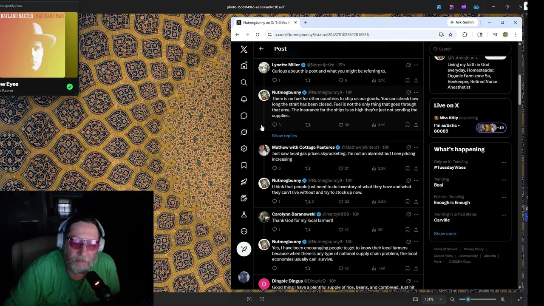Open Chrome profile avatar
544x306 pixels.
(x=505, y=35)
